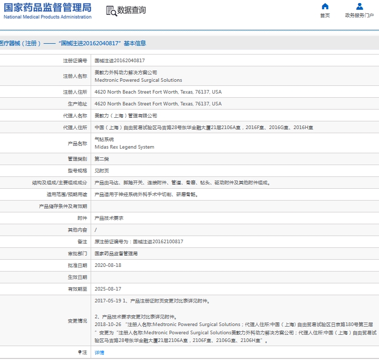Image resolution: width=379 pixels, height=360 pixels.
Task: Click the 首页 text label
Action: coord(325,15)
